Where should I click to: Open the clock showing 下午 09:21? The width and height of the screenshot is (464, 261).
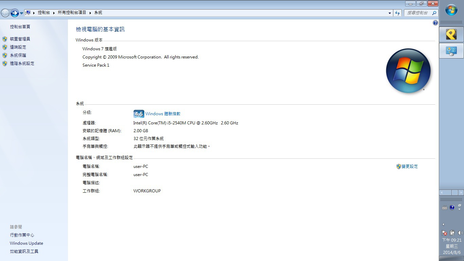(x=452, y=240)
